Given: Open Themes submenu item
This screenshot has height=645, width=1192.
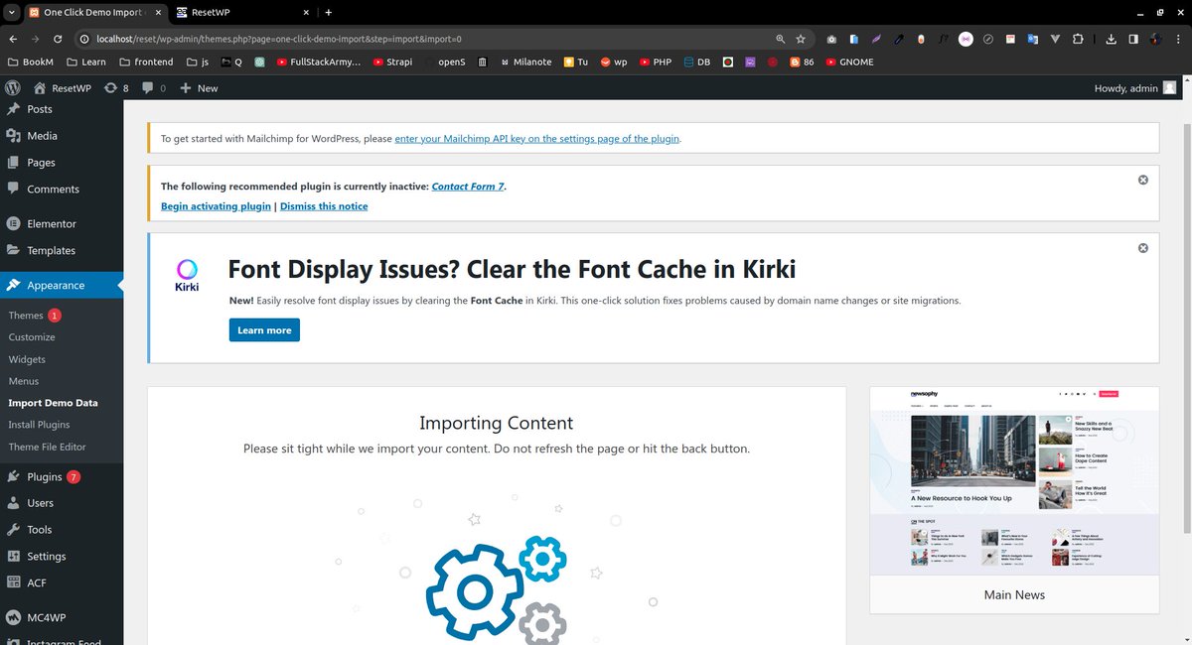Looking at the screenshot, I should pyautogui.click(x=26, y=316).
